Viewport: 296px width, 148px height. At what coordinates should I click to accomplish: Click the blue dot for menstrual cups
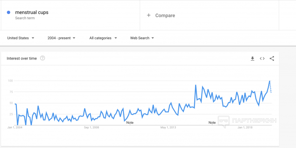point(8,12)
